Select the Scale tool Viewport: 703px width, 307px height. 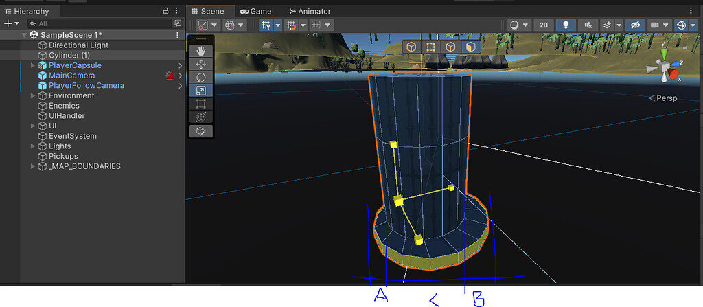tap(200, 91)
